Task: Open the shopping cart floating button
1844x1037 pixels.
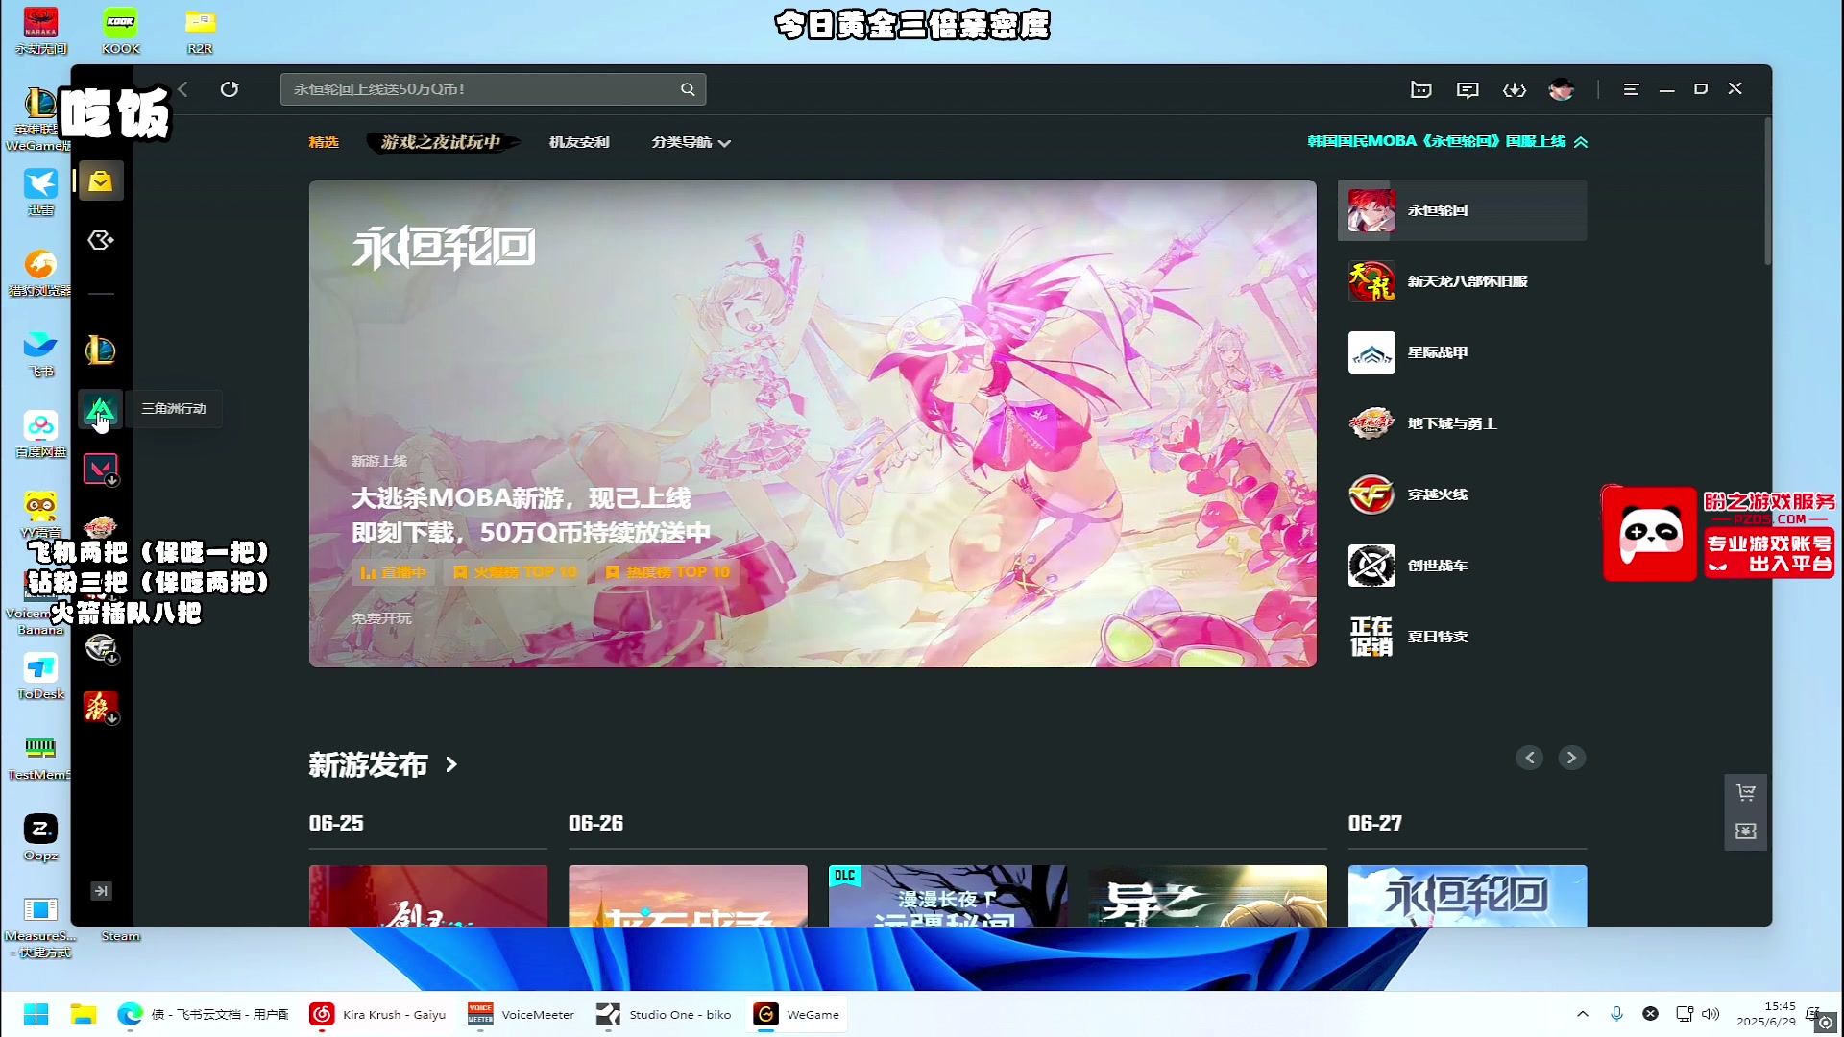Action: click(1746, 793)
